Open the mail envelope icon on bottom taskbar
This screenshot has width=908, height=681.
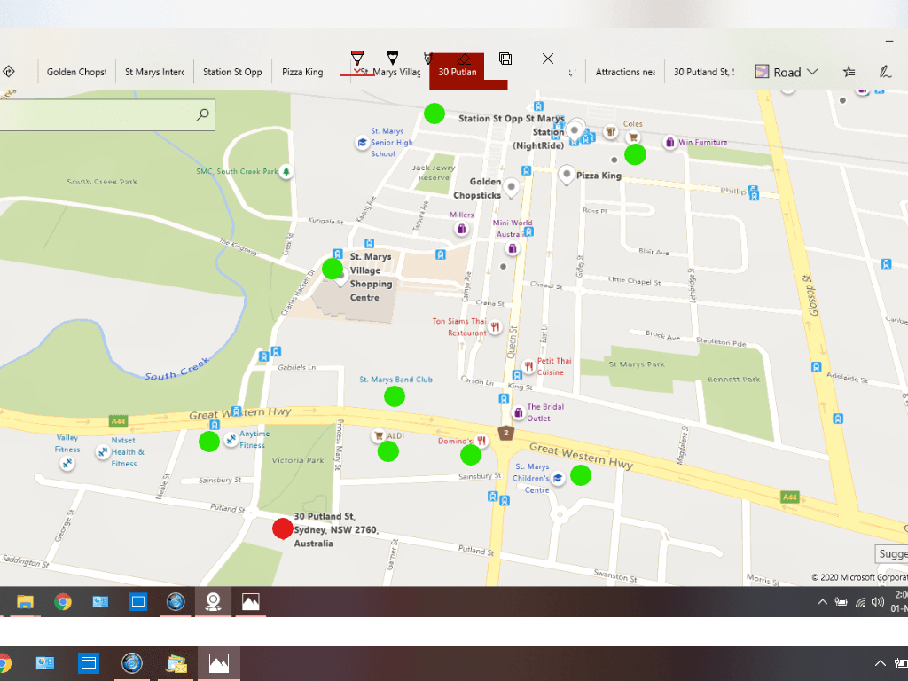pyautogui.click(x=176, y=663)
